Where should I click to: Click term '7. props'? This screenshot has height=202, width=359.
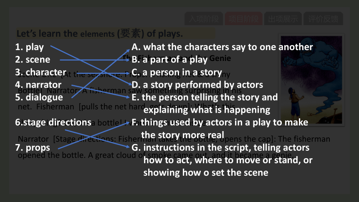pyautogui.click(x=33, y=148)
